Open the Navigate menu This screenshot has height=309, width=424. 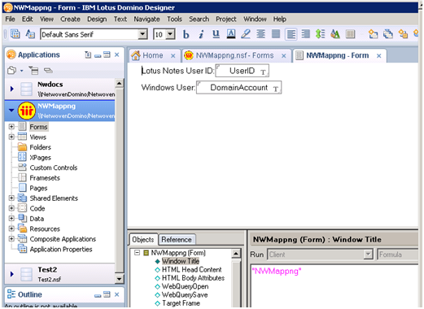[x=146, y=19]
